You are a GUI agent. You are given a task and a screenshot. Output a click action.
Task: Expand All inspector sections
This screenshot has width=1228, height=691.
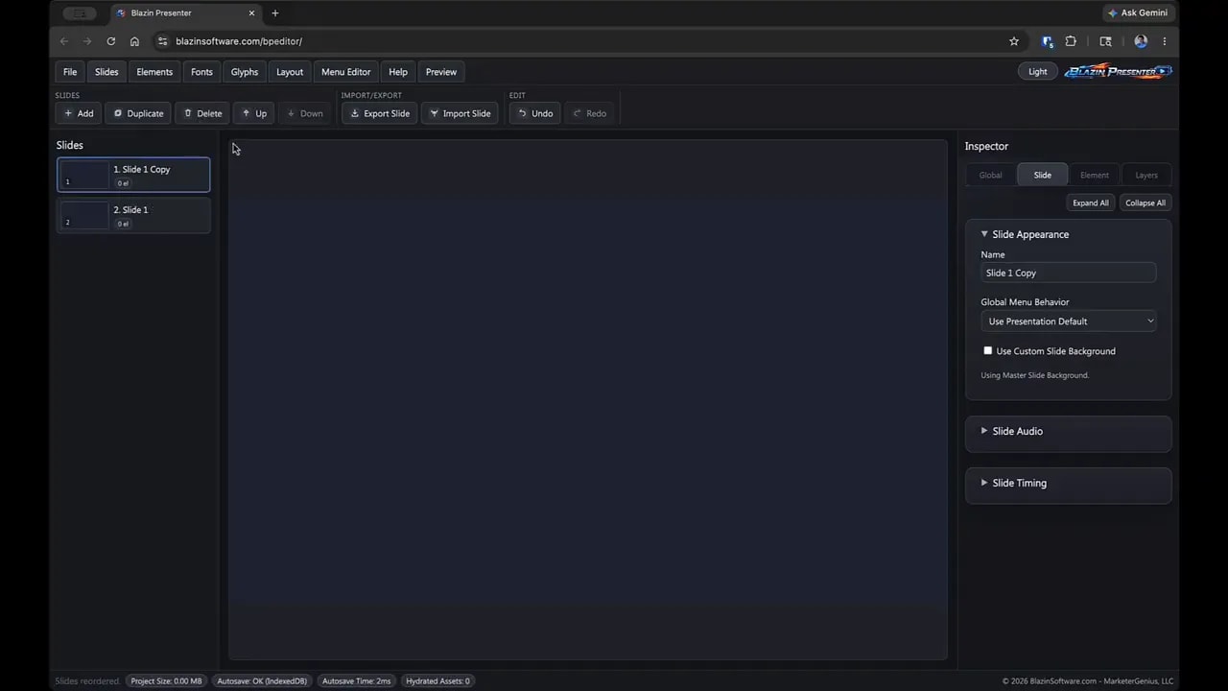click(1091, 203)
